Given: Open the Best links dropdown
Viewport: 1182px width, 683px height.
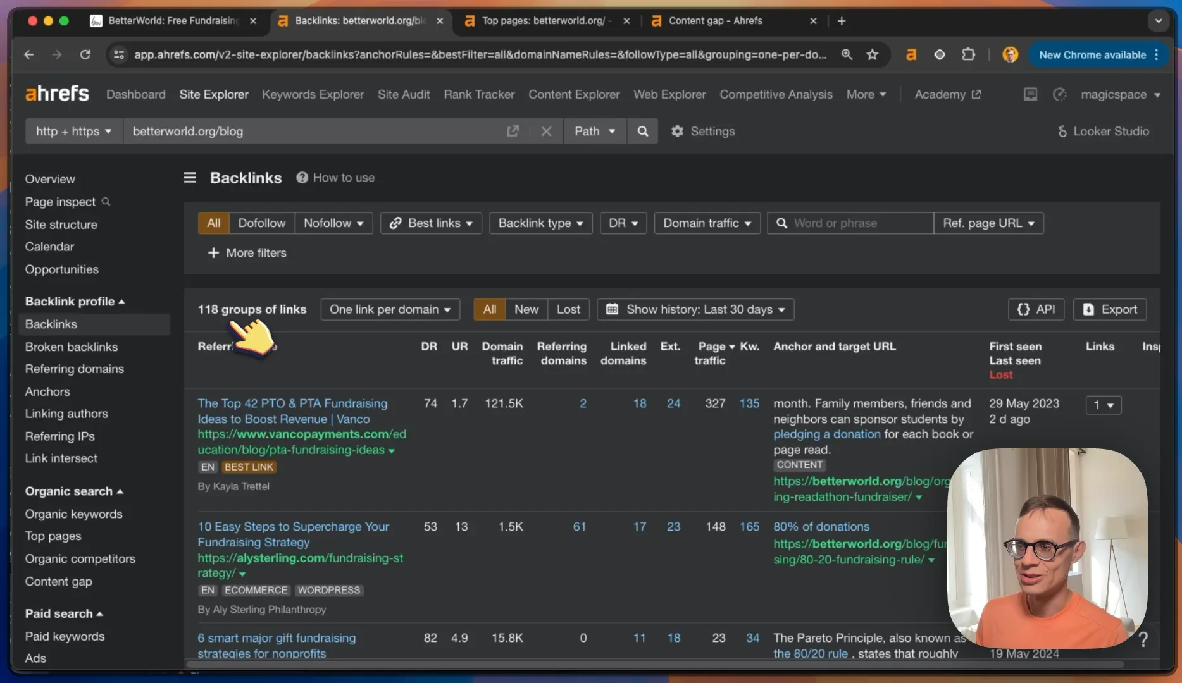Looking at the screenshot, I should (x=431, y=223).
